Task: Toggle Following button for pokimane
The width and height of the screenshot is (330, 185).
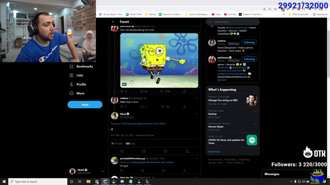Action: pos(249,59)
